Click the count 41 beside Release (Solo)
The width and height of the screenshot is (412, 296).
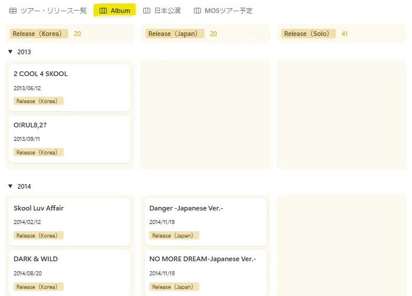point(344,34)
